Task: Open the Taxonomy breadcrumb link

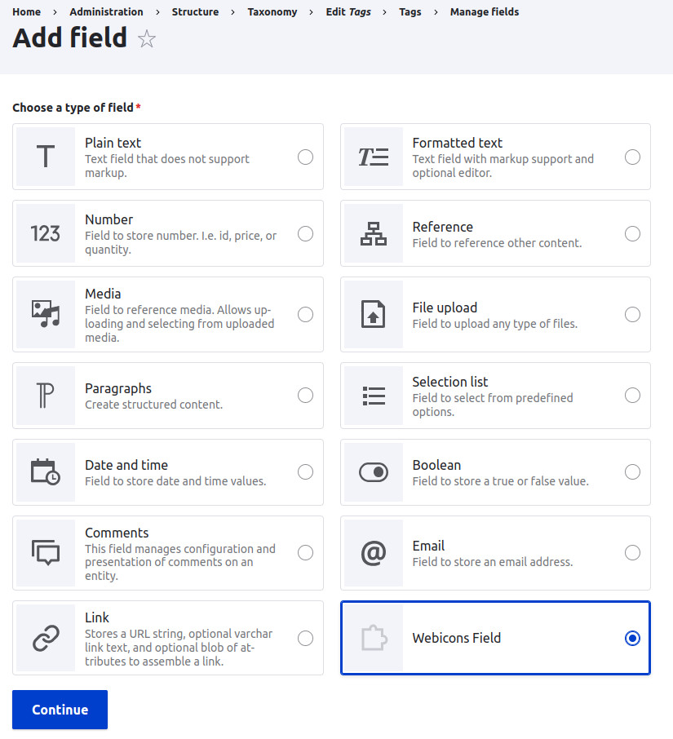Action: coord(272,12)
